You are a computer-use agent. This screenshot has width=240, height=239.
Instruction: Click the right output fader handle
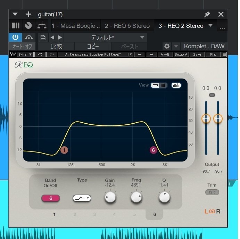point(218,118)
